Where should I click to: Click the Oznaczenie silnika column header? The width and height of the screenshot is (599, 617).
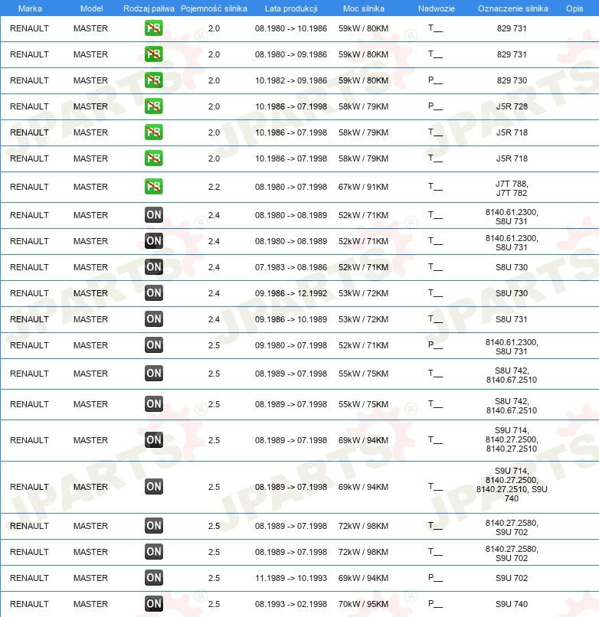(512, 8)
